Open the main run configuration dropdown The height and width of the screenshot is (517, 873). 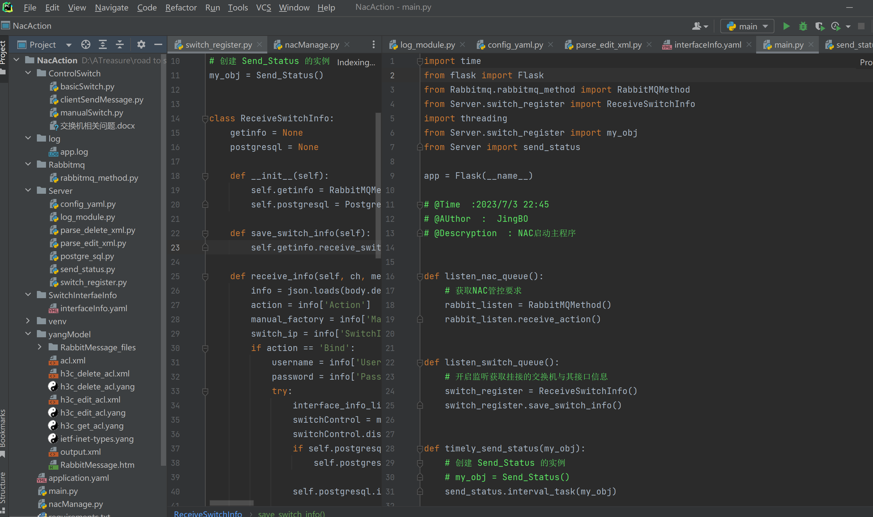747,26
